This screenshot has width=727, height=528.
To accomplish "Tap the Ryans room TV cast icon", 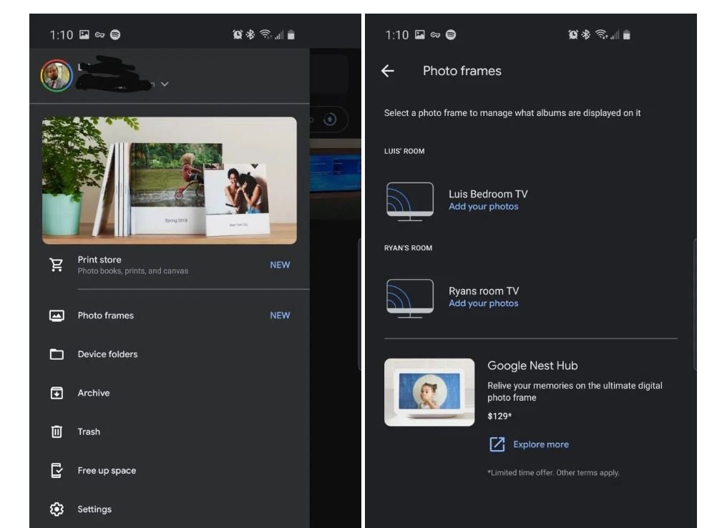I will click(409, 298).
